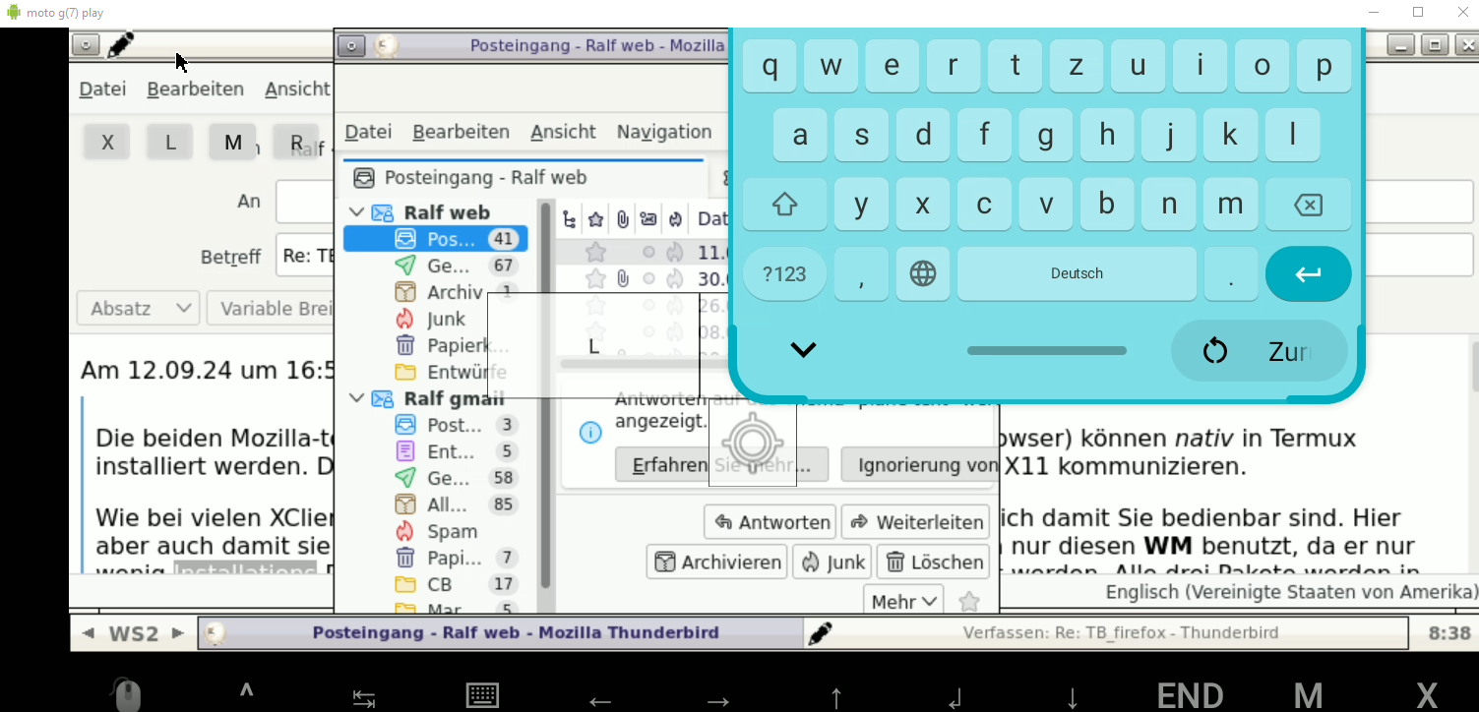This screenshot has width=1479, height=712.
Task: Click the Weiterleiten forward button
Action: point(916,522)
